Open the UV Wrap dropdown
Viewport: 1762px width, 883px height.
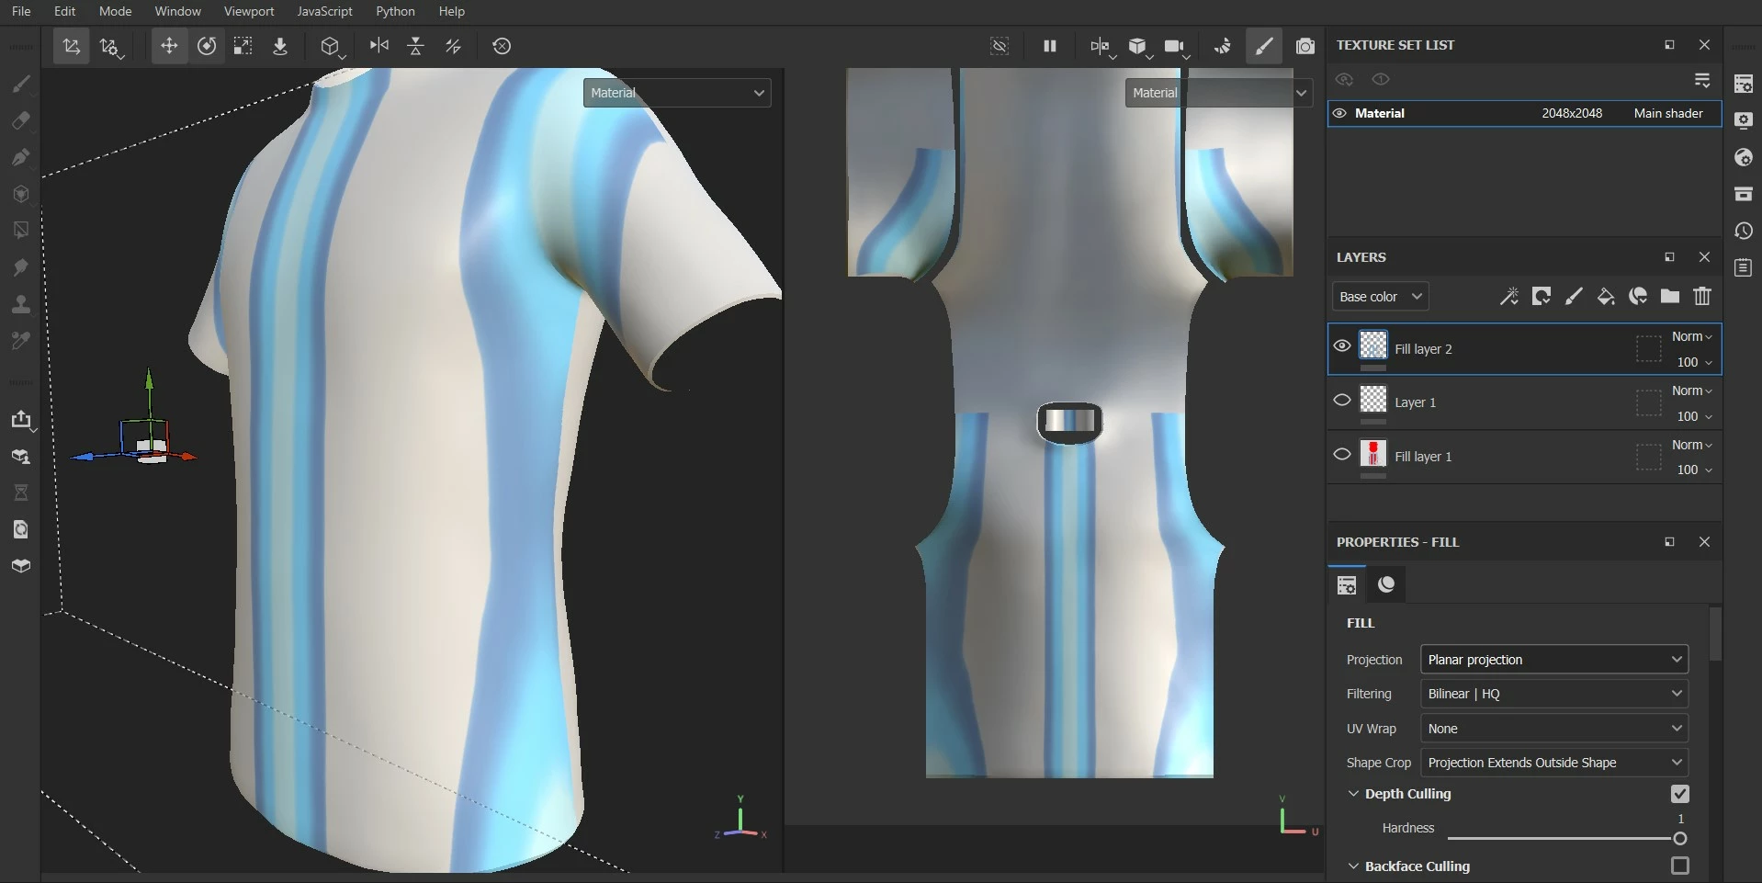pos(1554,729)
